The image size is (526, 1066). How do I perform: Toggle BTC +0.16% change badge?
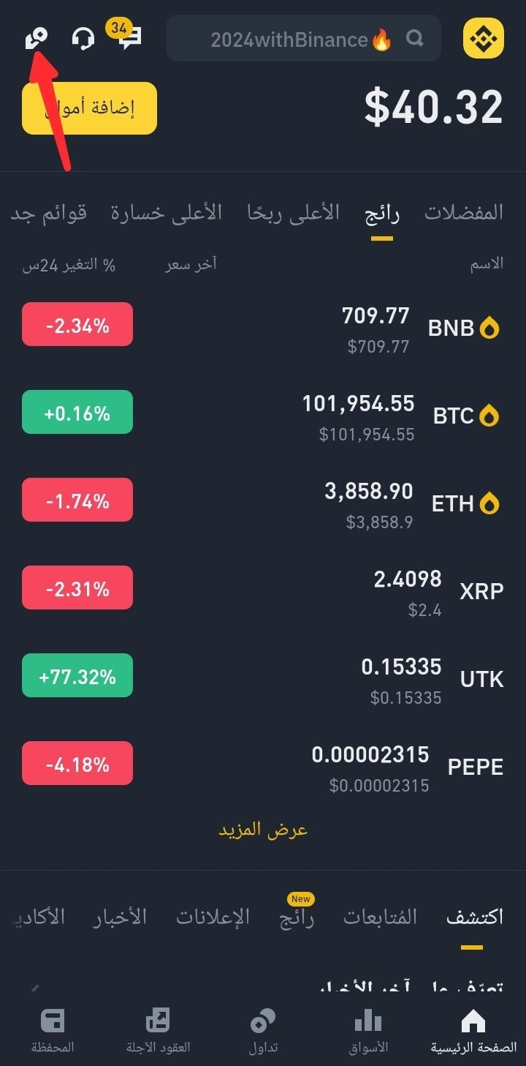(x=77, y=412)
